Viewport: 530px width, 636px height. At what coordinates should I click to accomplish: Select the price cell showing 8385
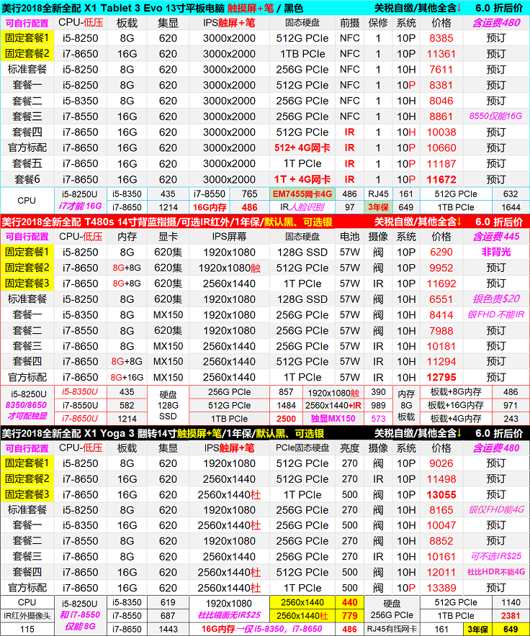441,38
